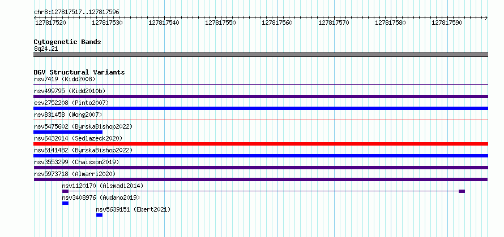Open variant nsv5639151 (Ebert2021) label

[134, 209]
